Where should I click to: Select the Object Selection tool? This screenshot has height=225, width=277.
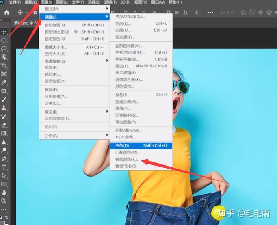4,57
